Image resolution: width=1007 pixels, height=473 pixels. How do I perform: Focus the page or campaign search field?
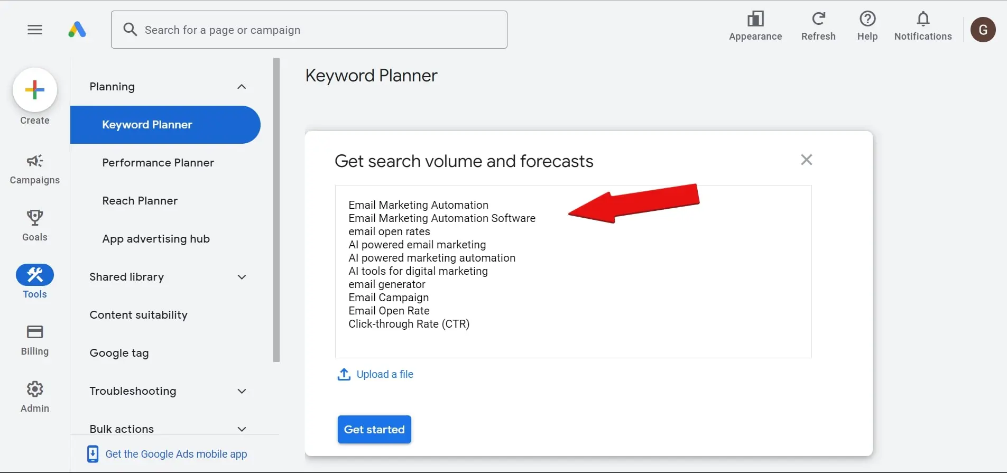309,30
